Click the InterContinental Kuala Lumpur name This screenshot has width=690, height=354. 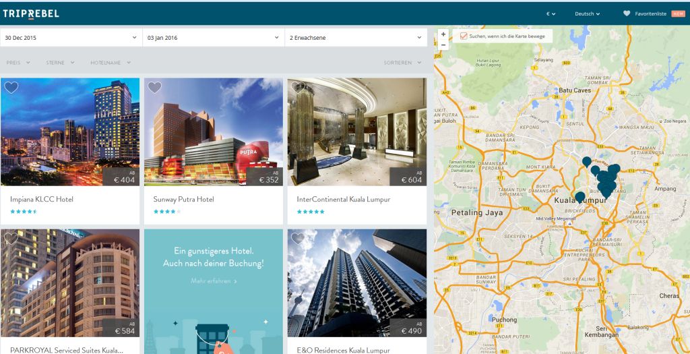343,200
